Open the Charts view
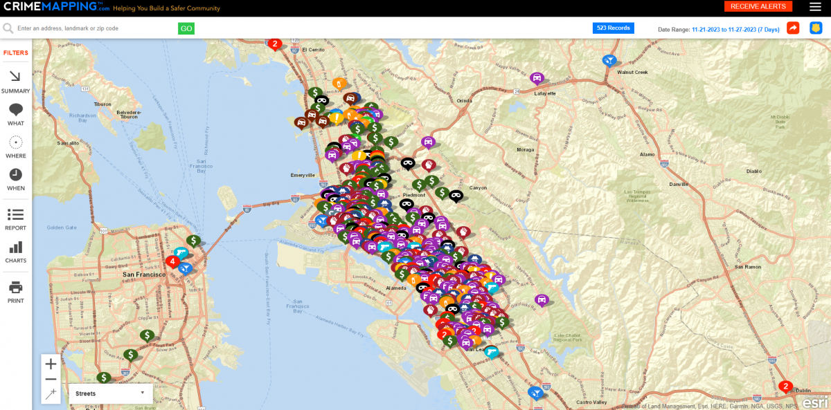This screenshot has width=831, height=410. coord(15,251)
